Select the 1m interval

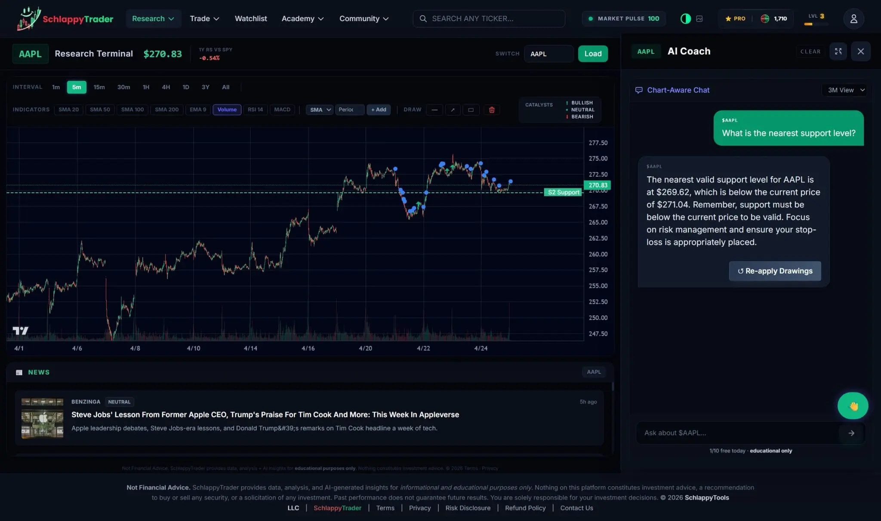pyautogui.click(x=56, y=87)
